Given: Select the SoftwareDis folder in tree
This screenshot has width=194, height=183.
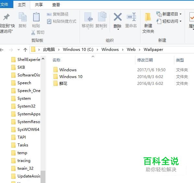Looking at the screenshot, I should click(29, 75).
